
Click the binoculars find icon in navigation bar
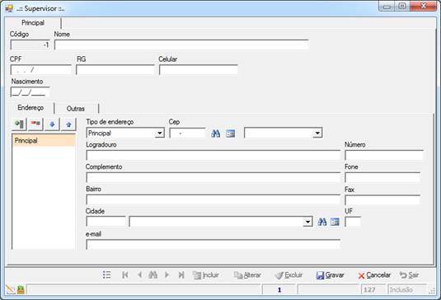152,274
